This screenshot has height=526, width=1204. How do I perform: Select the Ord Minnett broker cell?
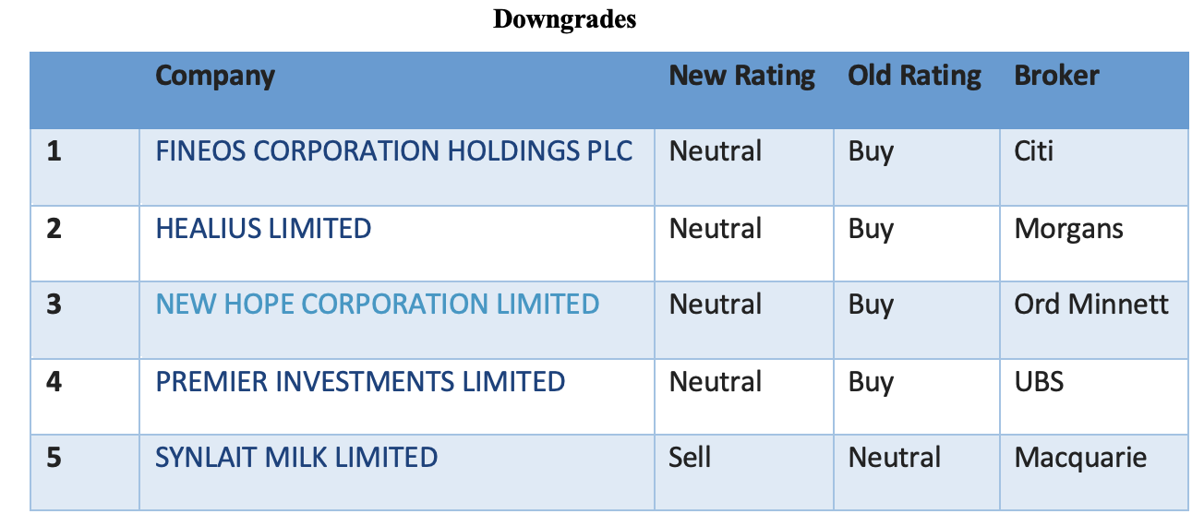[x=1091, y=305]
